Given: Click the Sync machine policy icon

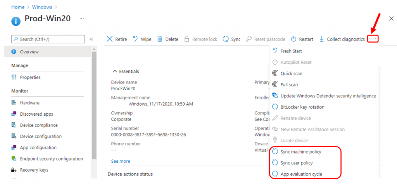Looking at the screenshot, I should point(275,152).
